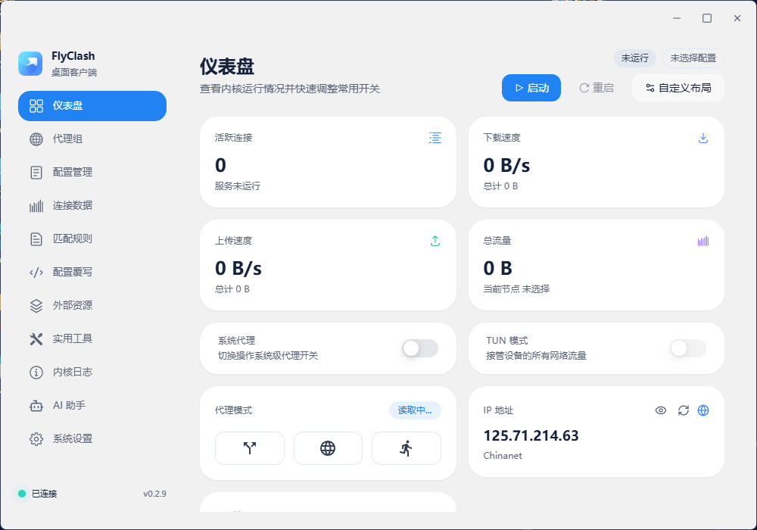The width and height of the screenshot is (757, 530).
Task: Click the 仪表盘 page heading
Action: (227, 66)
